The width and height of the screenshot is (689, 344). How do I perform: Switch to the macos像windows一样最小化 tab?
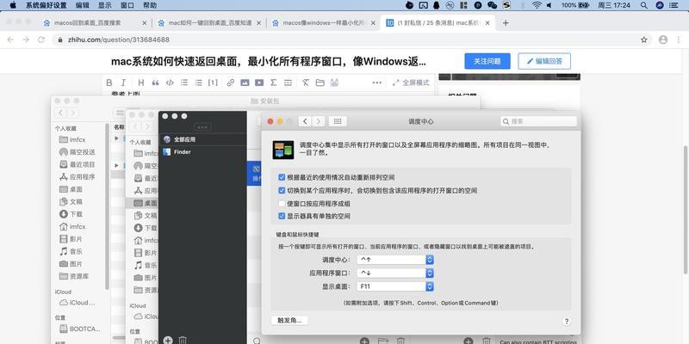(x=324, y=23)
